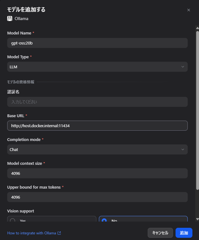Click the 認証名 input field
This screenshot has width=199, height=240.
(x=97, y=102)
